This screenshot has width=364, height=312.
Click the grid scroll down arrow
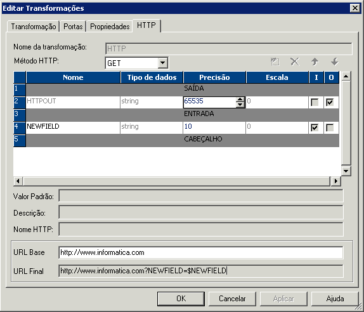(x=346, y=171)
